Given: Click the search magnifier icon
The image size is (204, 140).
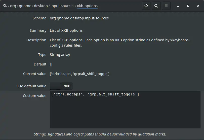Looking at the screenshot, I should (156, 6).
